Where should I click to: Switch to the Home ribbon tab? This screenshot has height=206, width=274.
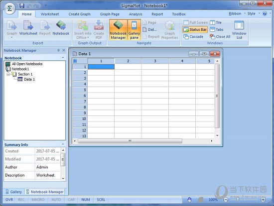tap(27, 14)
